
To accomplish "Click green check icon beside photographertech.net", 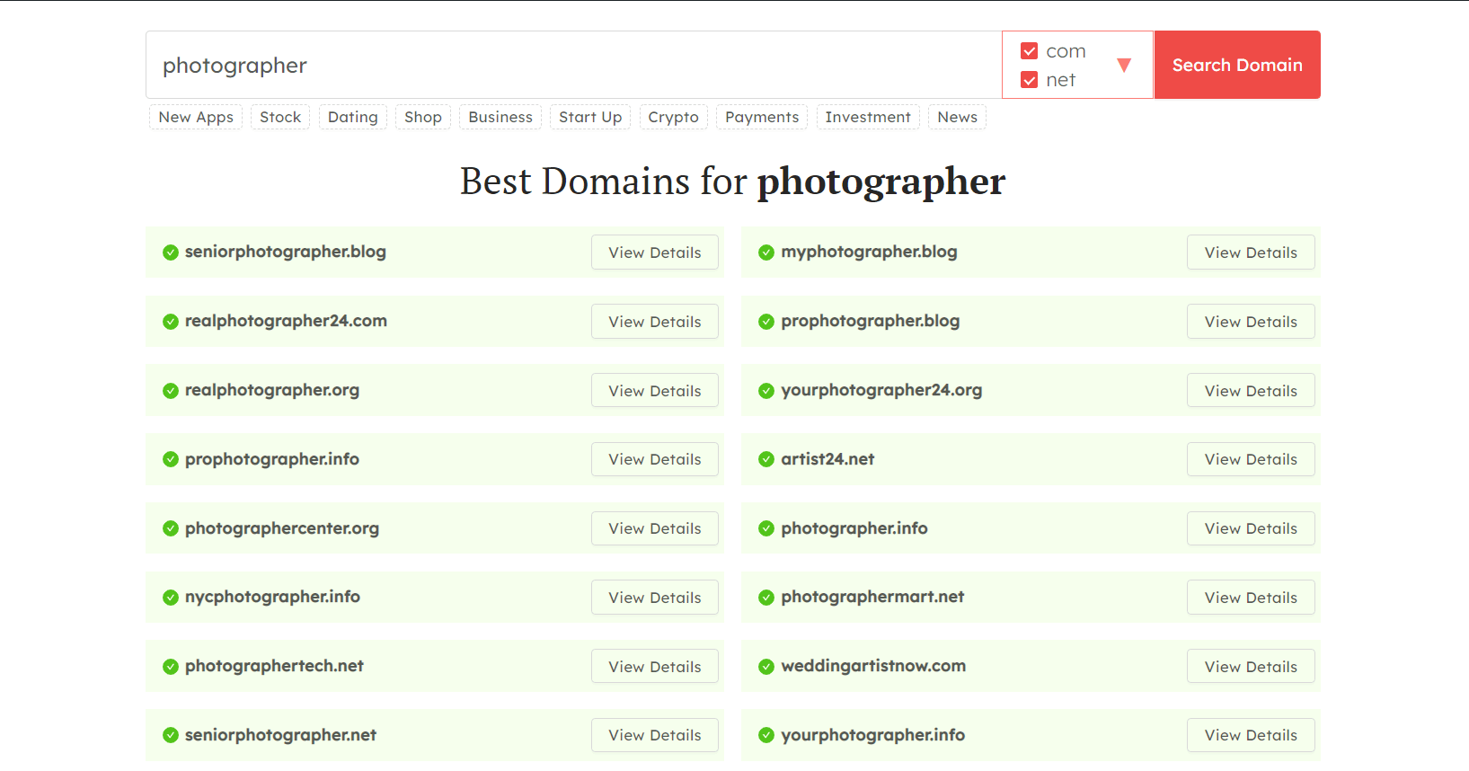I will tap(170, 667).
